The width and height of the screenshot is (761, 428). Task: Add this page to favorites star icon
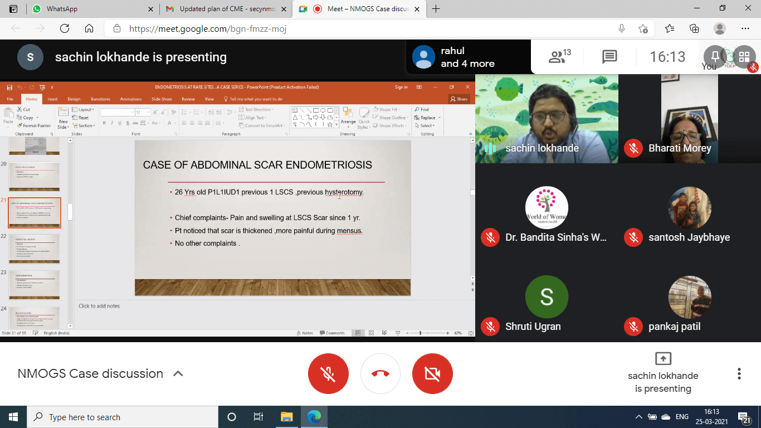[643, 28]
